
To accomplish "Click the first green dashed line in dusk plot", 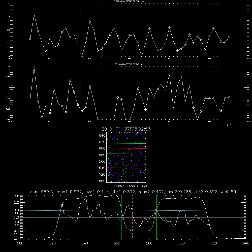I will pos(80,93).
